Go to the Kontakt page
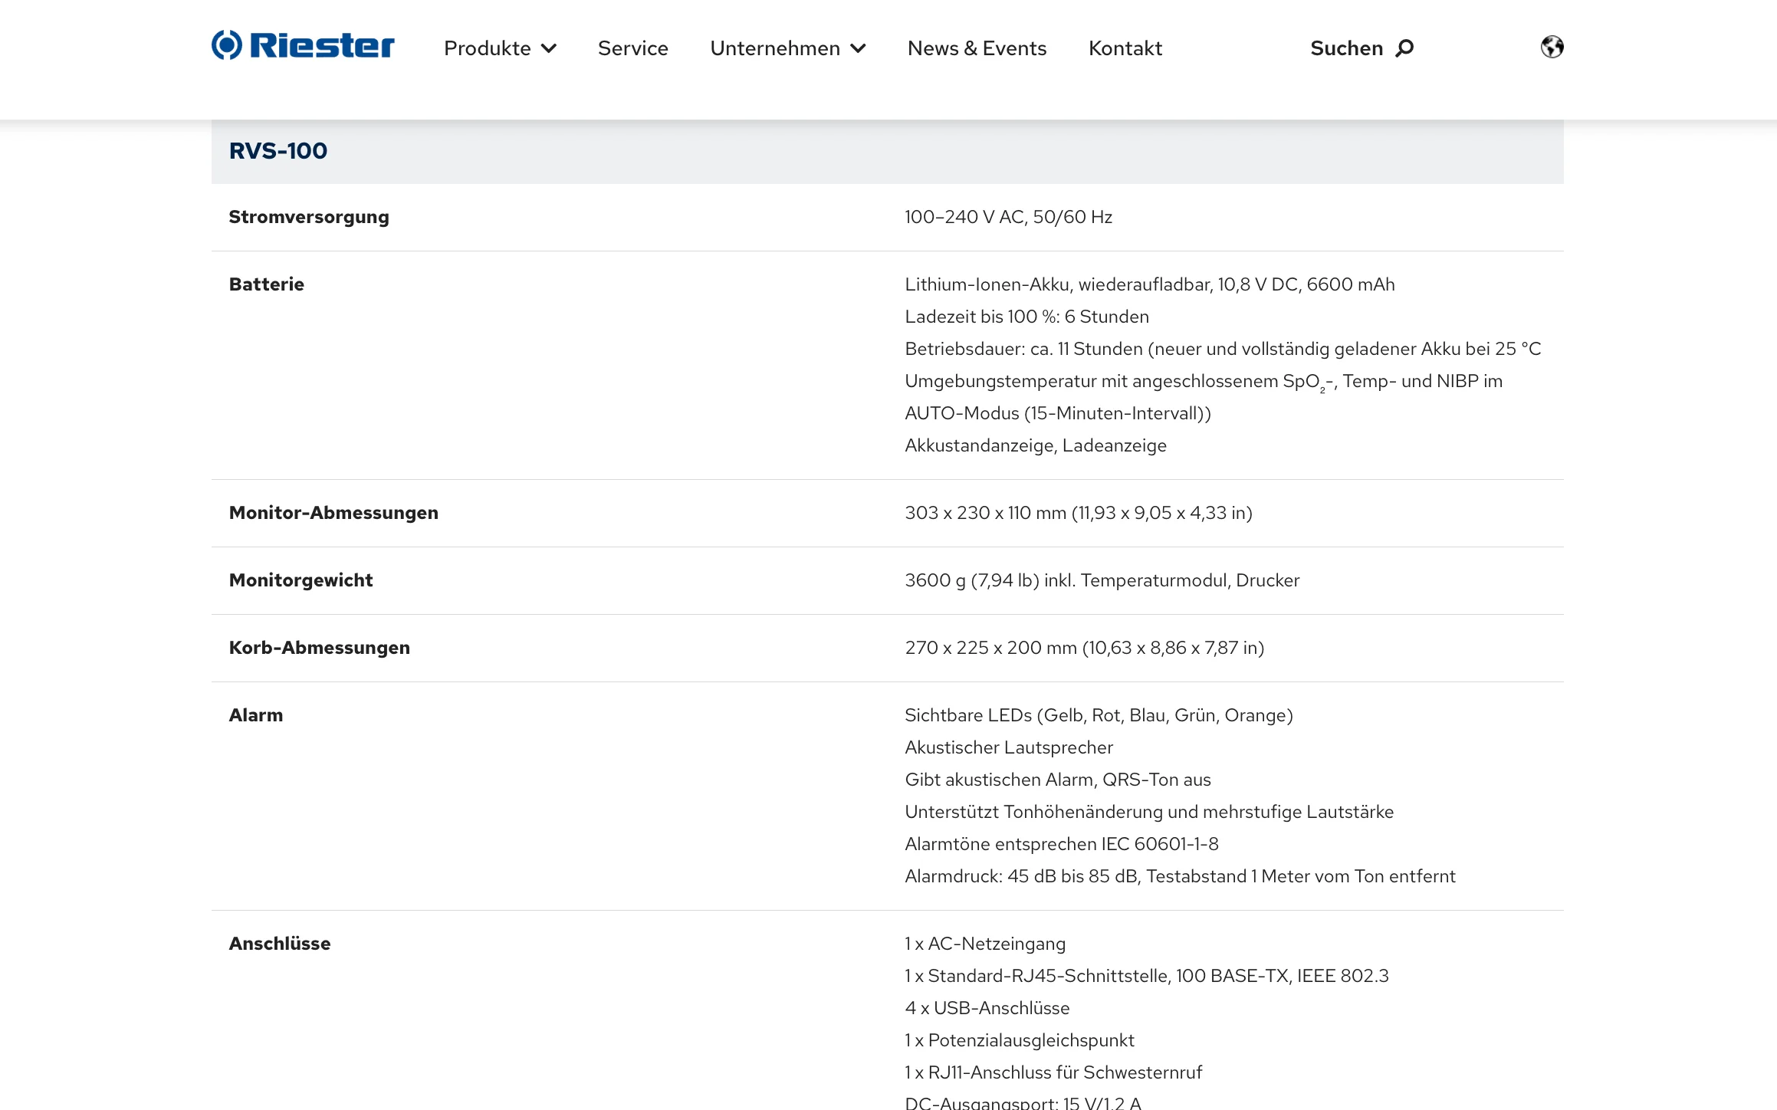 click(x=1125, y=48)
